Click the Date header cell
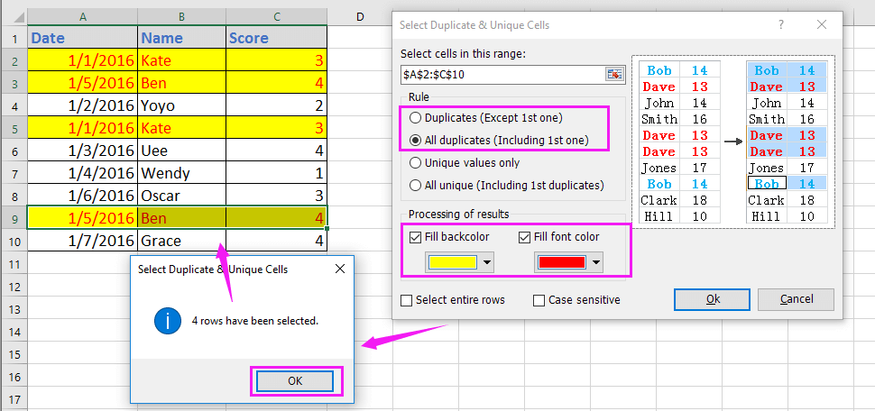 [83, 38]
